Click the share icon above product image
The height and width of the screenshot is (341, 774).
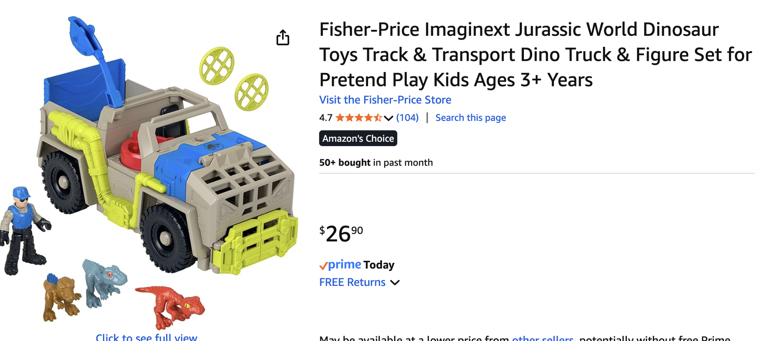coord(283,37)
